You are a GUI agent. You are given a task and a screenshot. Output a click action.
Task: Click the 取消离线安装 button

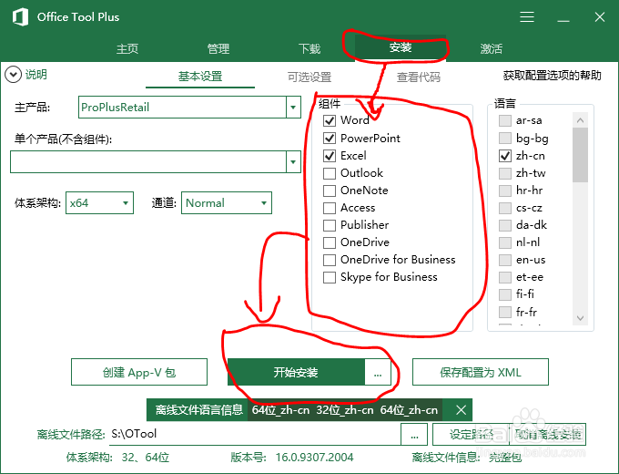[x=548, y=435]
